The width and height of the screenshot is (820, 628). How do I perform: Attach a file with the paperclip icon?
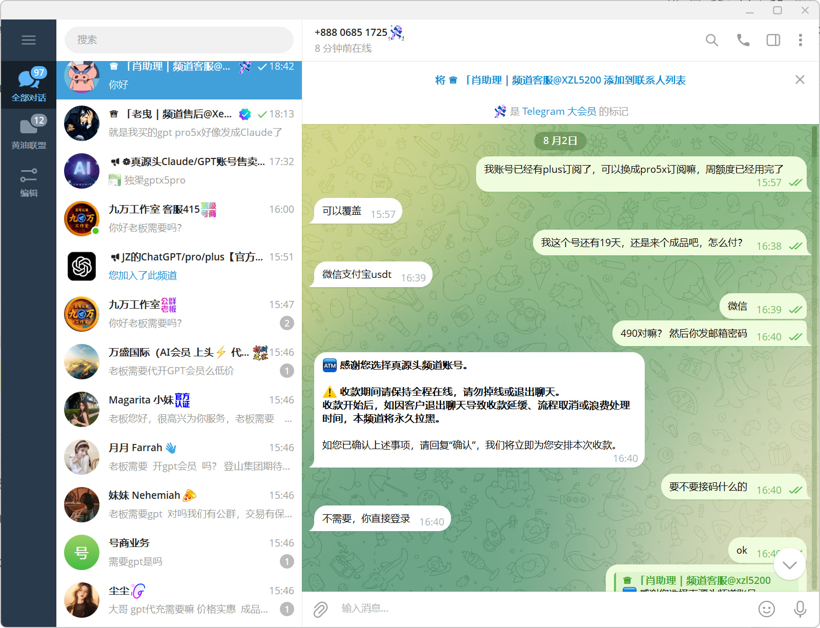tap(320, 609)
